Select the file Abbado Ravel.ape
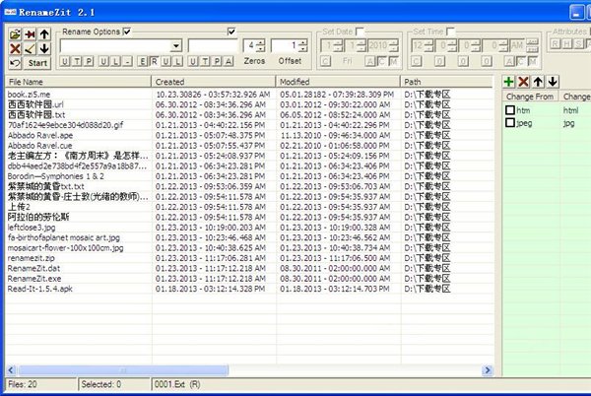 40,135
